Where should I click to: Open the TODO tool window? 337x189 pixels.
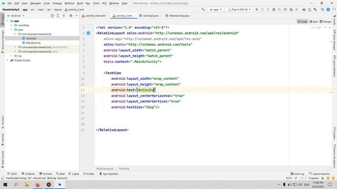[x=12, y=174]
